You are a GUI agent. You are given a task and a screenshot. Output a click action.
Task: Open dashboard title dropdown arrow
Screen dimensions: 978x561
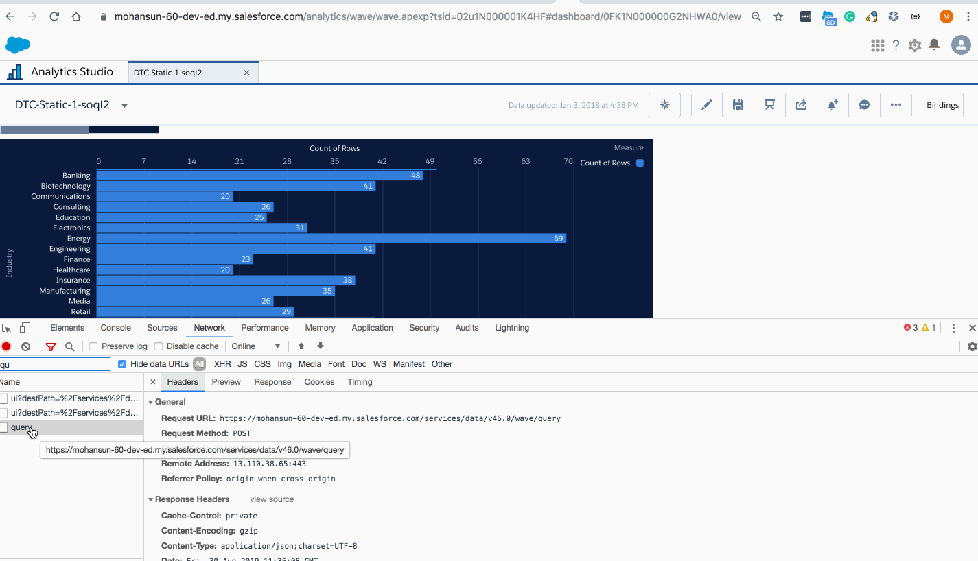[x=124, y=106]
